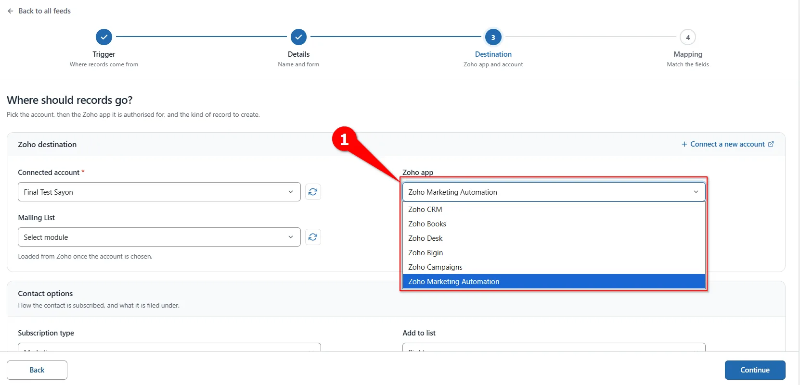Click the 'Contact options' section title
The width and height of the screenshot is (800, 385).
[x=45, y=294]
